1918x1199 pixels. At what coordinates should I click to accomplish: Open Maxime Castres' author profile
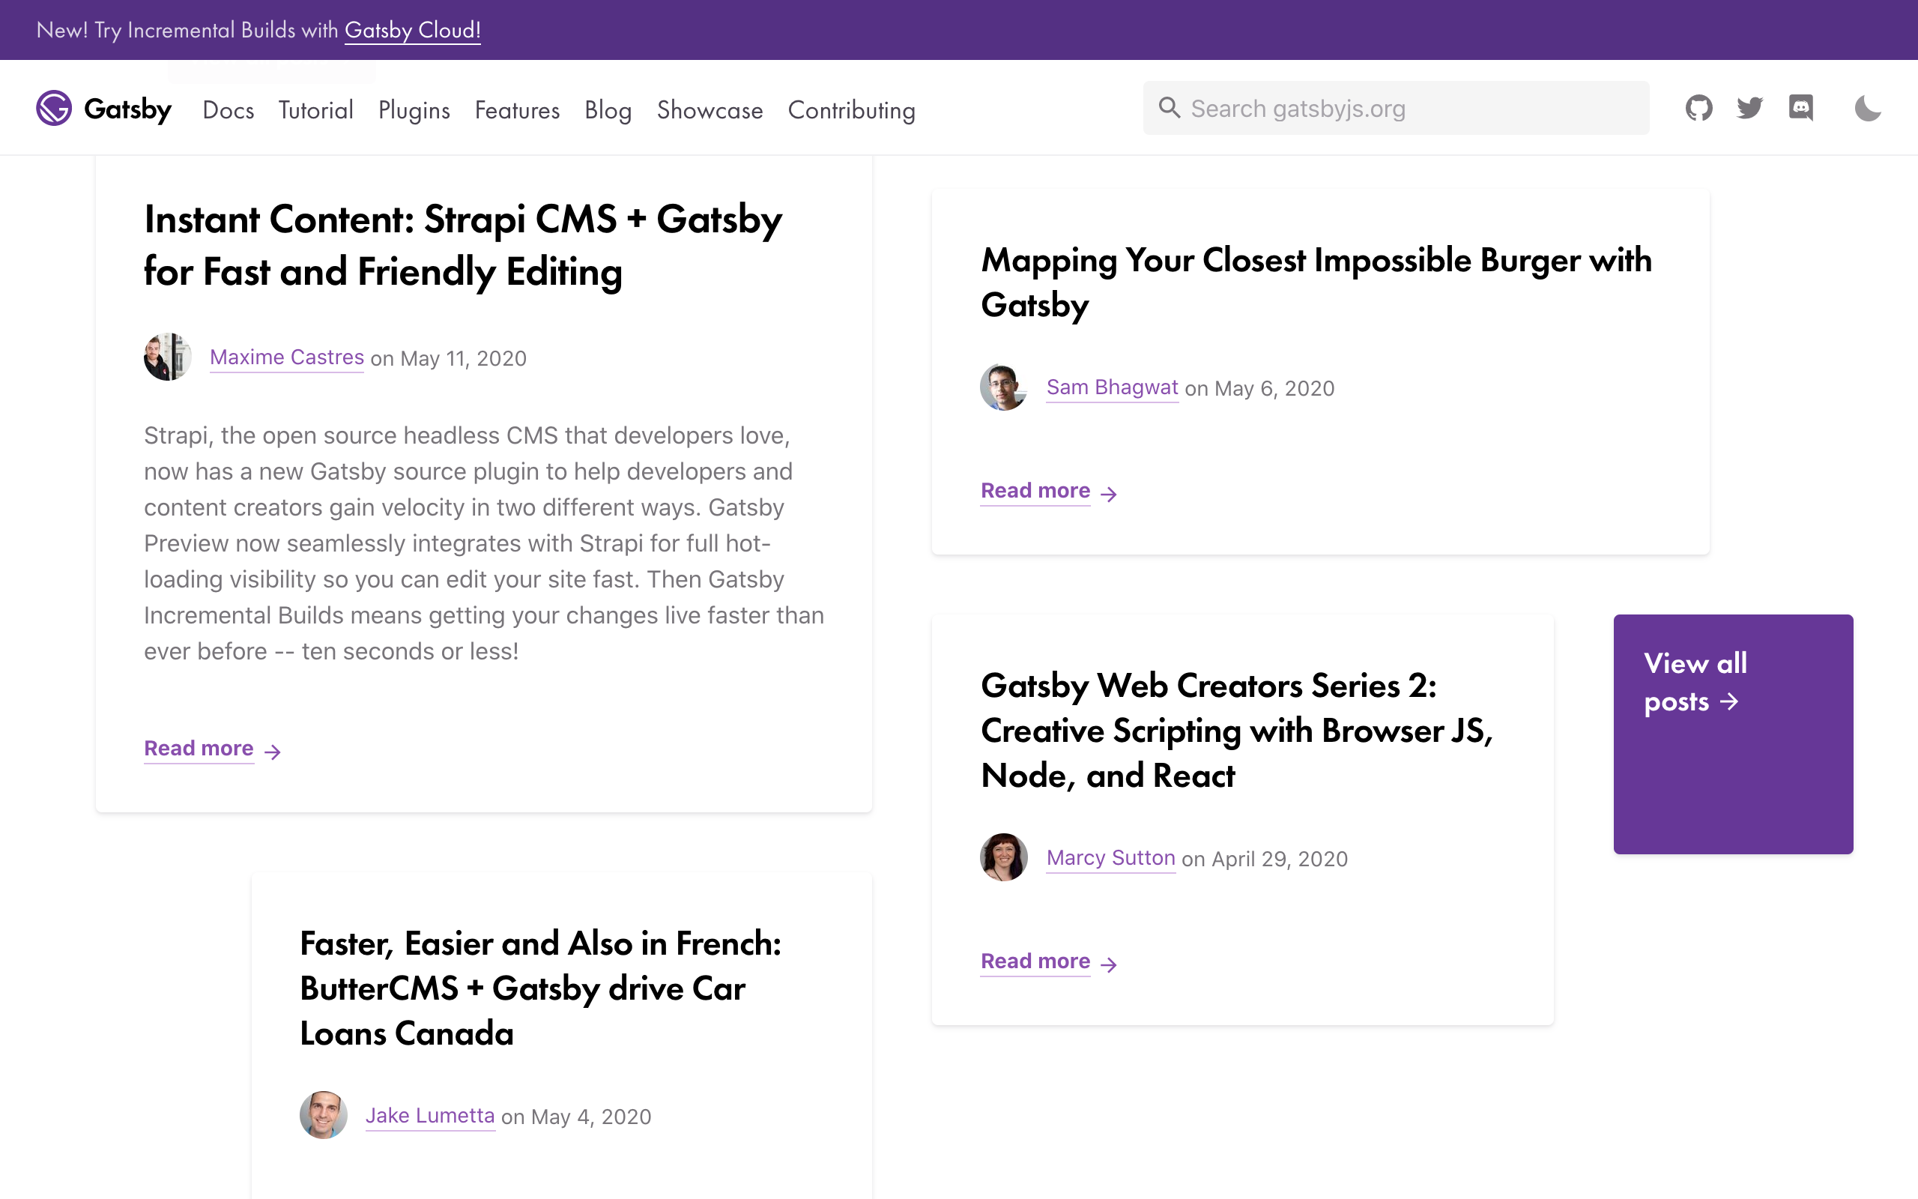[x=286, y=357]
